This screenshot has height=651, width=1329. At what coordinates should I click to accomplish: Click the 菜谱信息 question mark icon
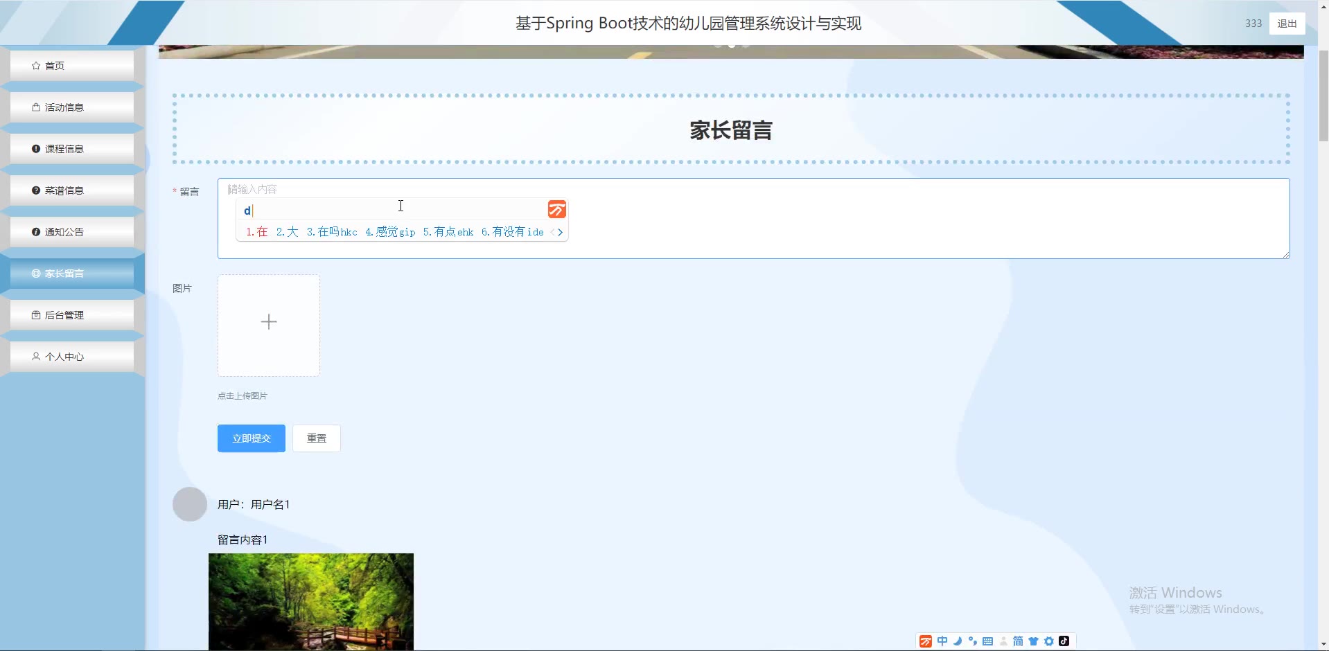36,190
